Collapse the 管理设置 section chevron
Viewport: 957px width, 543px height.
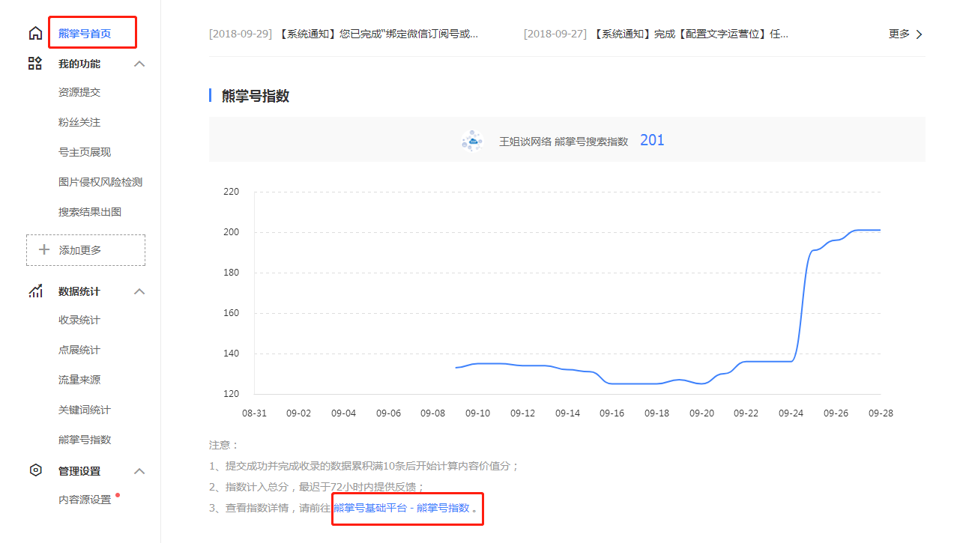coord(139,471)
